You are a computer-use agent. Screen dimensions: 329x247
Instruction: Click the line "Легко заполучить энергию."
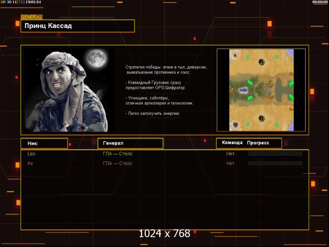[x=153, y=114]
